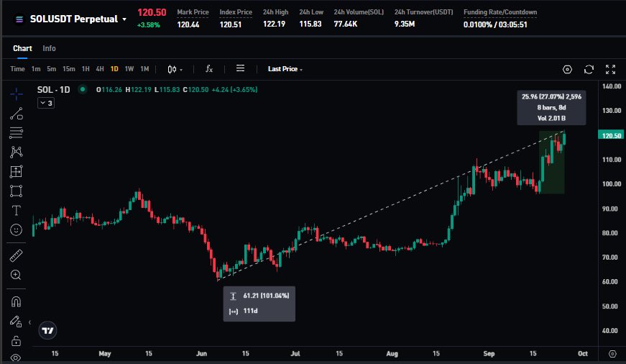
Task: Select the 1W timeframe
Action: (129, 69)
